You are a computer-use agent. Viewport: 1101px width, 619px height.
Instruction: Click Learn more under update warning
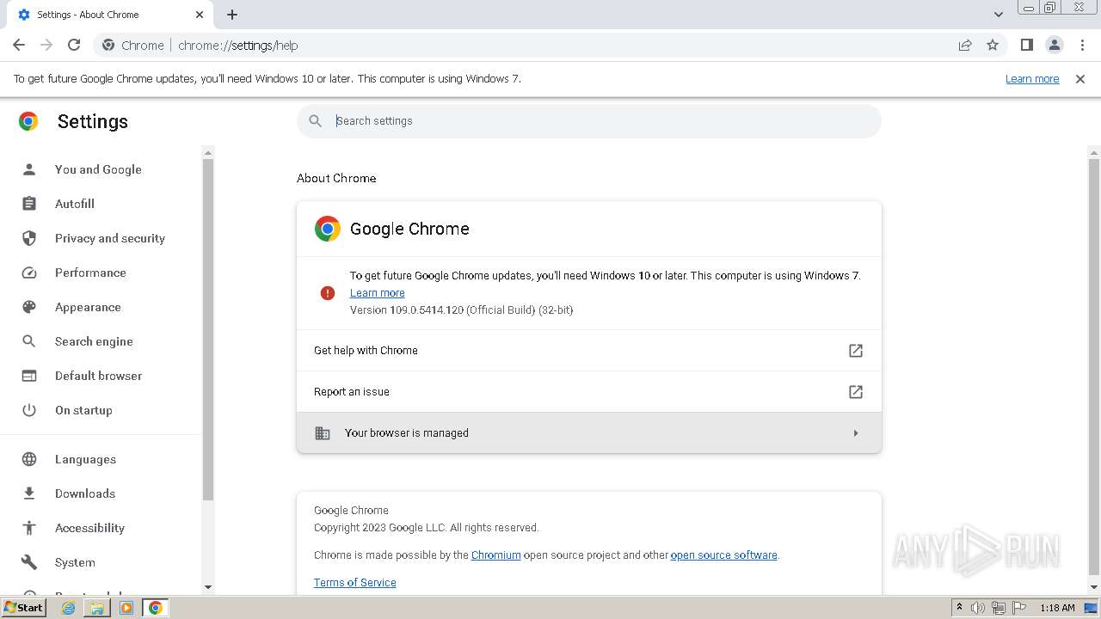(377, 292)
